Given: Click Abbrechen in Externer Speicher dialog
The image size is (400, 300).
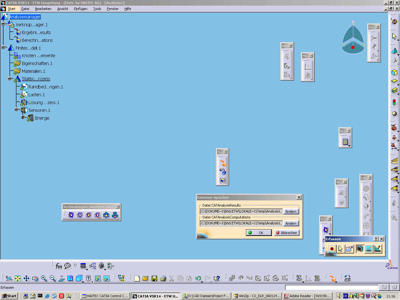Looking at the screenshot, I should 287,232.
